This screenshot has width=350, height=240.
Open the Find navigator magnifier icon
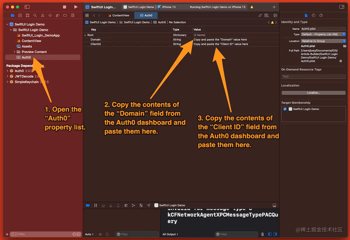(x=35, y=15)
